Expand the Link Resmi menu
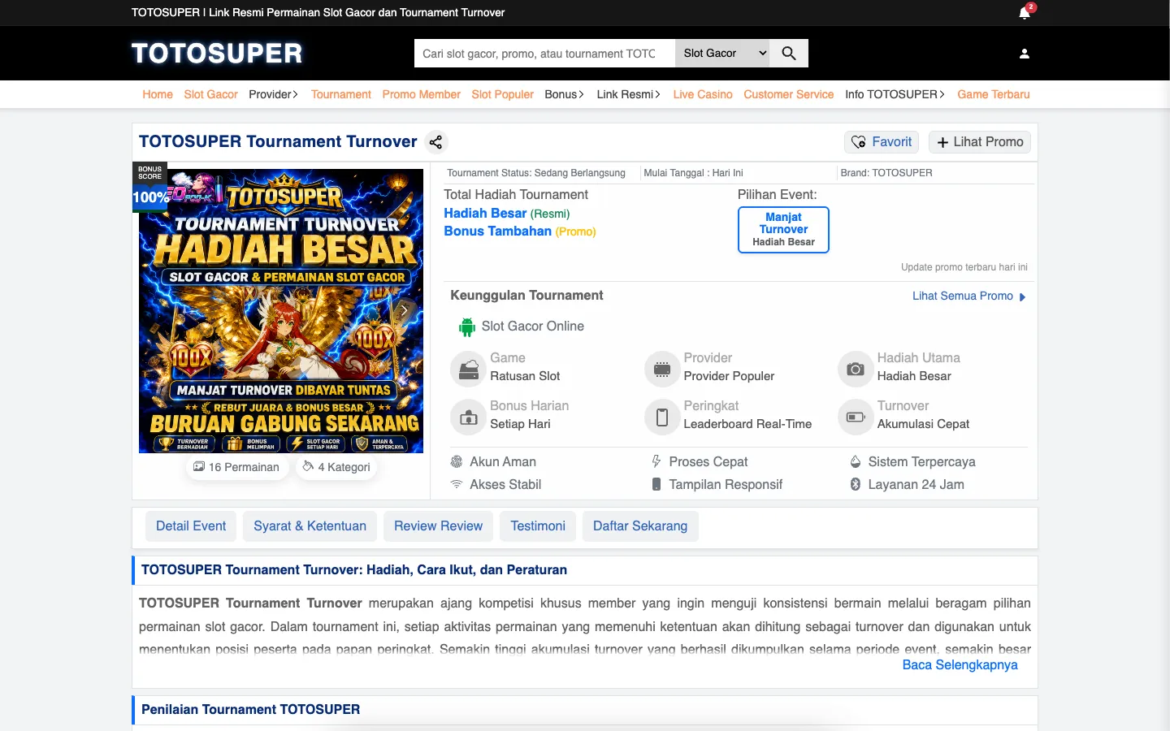This screenshot has height=731, width=1170. (x=629, y=94)
